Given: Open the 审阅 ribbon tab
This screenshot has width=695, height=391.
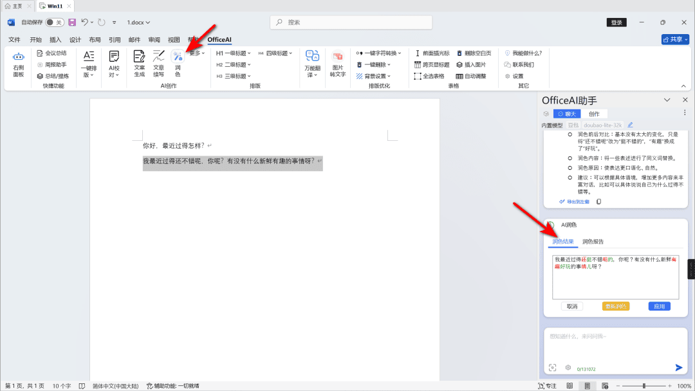Looking at the screenshot, I should (x=154, y=39).
